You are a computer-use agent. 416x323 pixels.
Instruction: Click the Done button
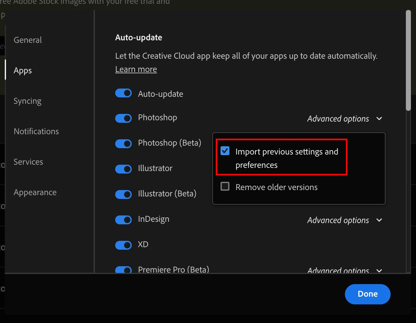click(x=367, y=294)
